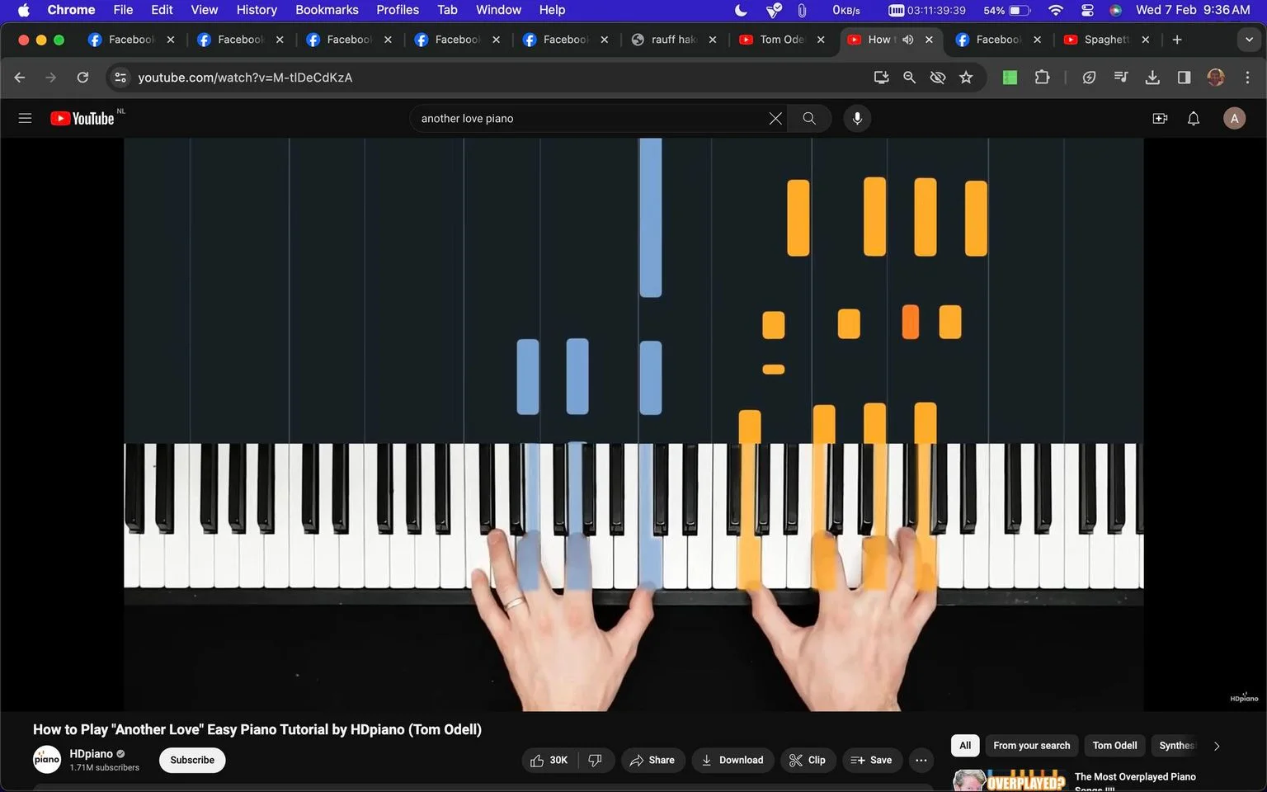This screenshot has width=1267, height=792.
Task: Click the address bar URL
Action: [x=245, y=77]
